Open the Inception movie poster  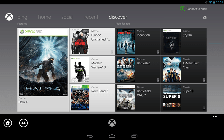(126, 42)
